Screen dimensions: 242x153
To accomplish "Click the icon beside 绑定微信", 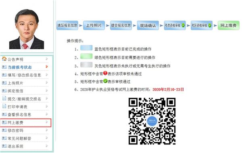I will click(x=4, y=90).
